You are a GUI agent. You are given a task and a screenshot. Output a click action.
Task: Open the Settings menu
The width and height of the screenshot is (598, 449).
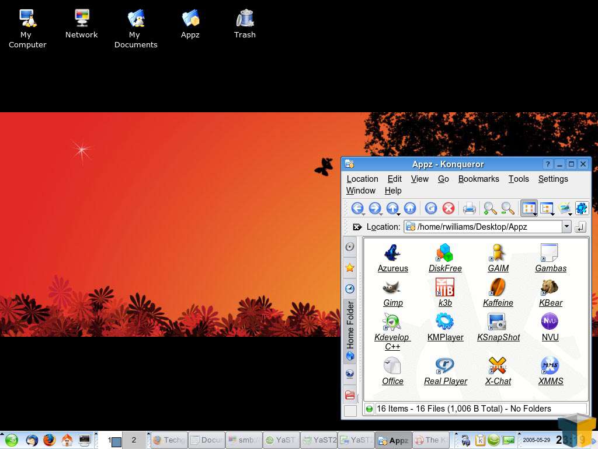coord(553,179)
